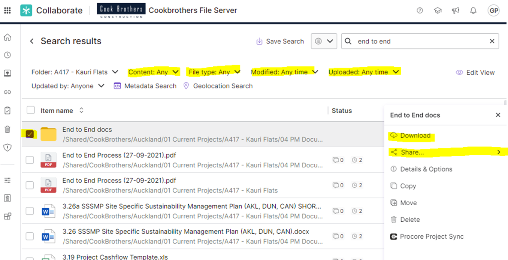
Task: Click the PDF icon of the first End to End Process file
Action: (x=48, y=160)
